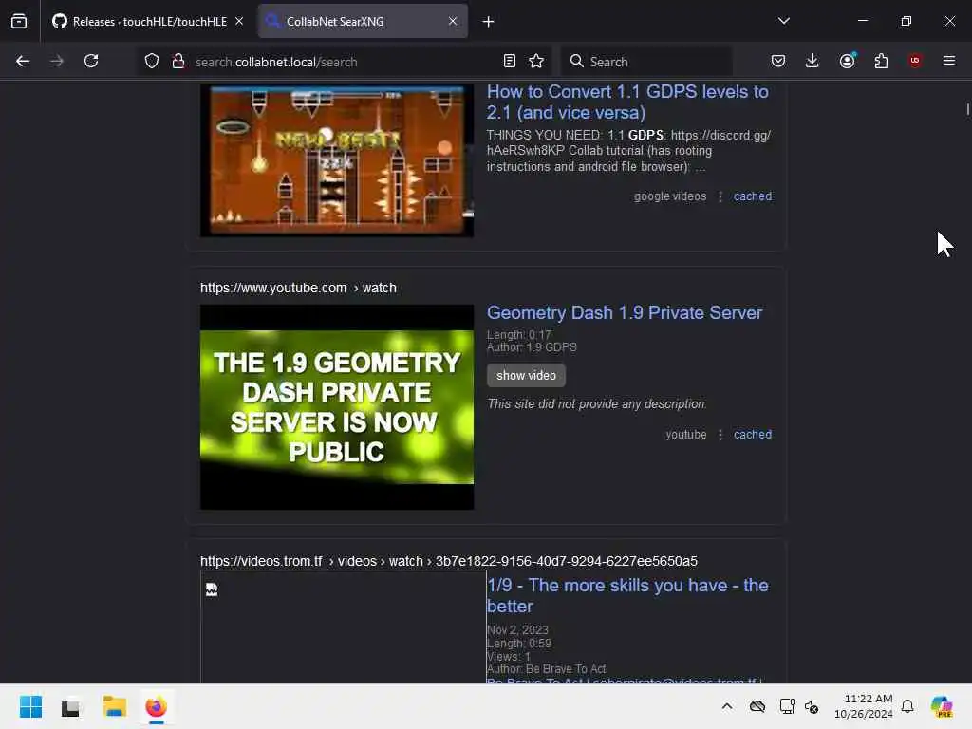
Task: Close the CollabNet SearXNG tab
Action: [x=453, y=21]
